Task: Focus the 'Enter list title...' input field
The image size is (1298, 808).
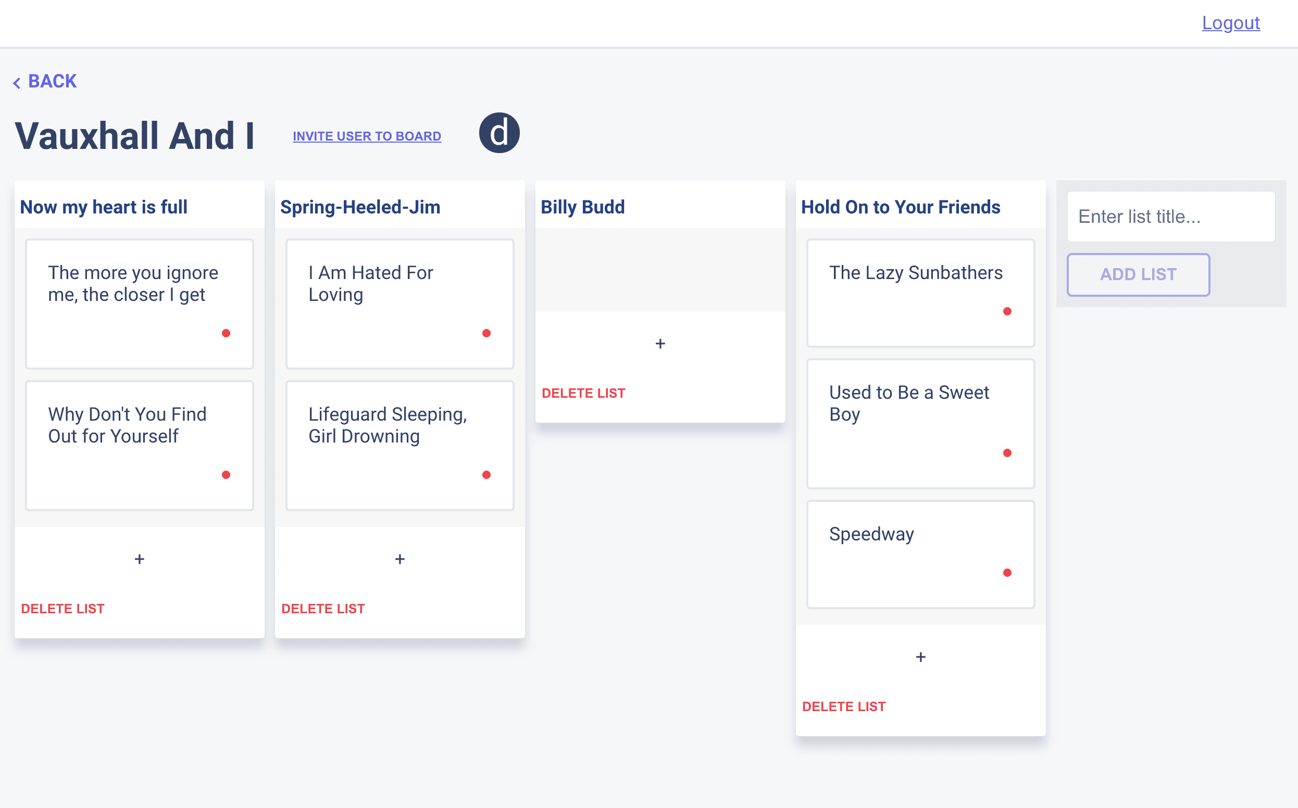Action: tap(1171, 217)
